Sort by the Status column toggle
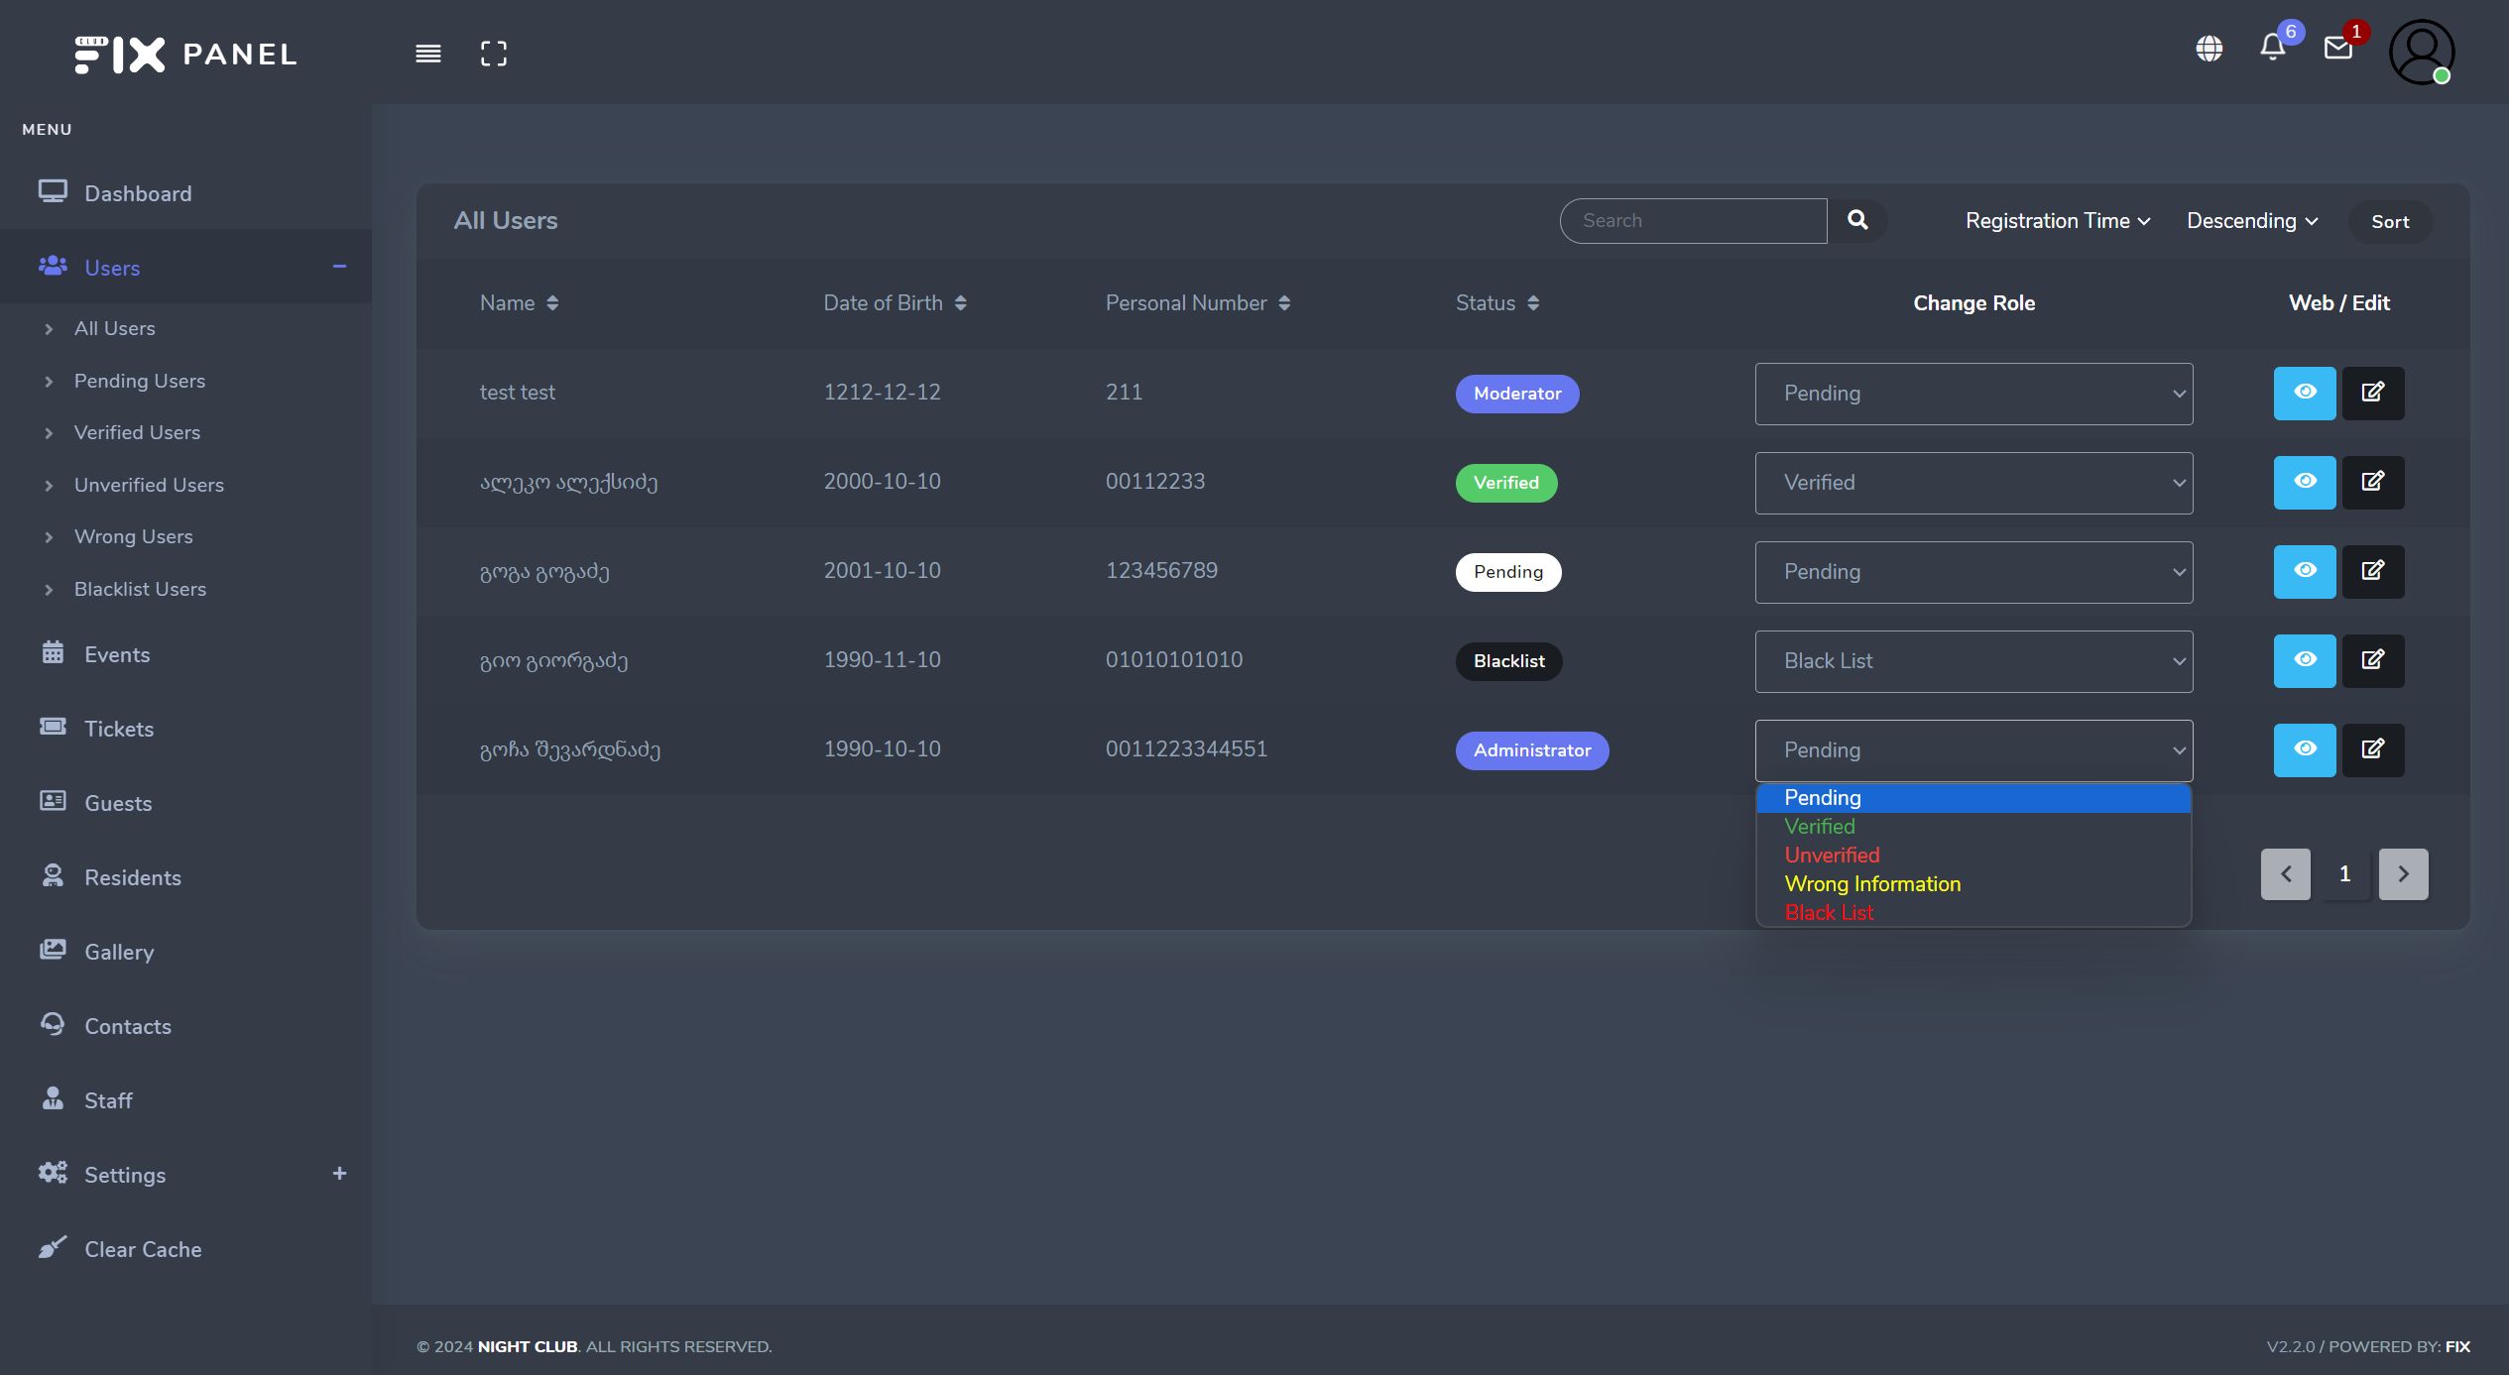 pos(1533,303)
